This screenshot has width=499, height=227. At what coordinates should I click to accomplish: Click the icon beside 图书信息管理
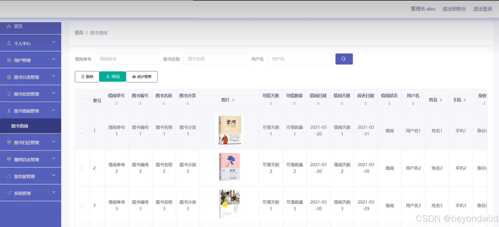tap(9, 94)
